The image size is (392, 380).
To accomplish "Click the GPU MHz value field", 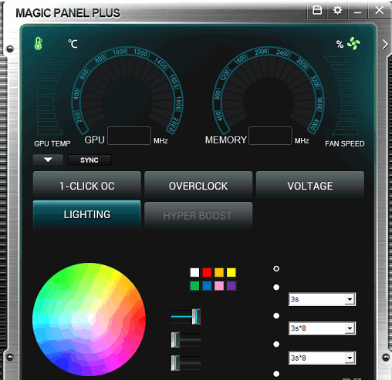I will coord(129,136).
